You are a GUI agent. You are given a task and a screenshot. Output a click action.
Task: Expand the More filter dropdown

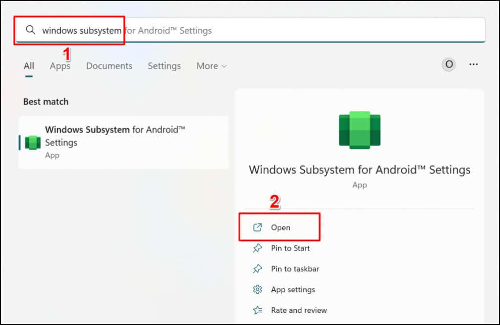(211, 66)
